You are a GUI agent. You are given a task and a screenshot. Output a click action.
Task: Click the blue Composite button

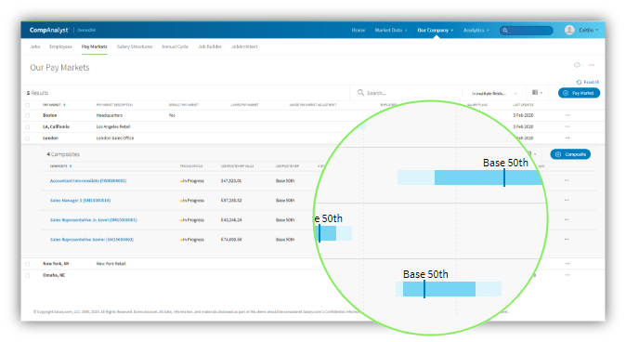[x=570, y=154]
